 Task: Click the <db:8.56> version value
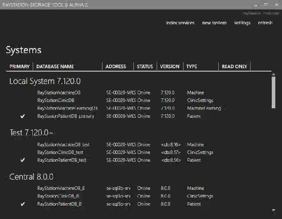tap(171, 160)
